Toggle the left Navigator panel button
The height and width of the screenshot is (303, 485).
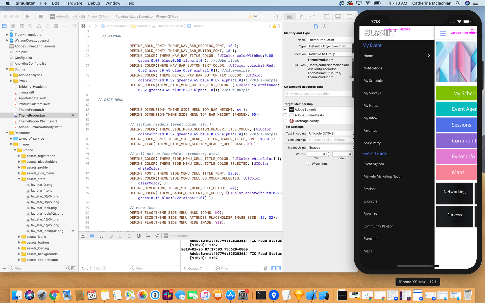pos(327,16)
